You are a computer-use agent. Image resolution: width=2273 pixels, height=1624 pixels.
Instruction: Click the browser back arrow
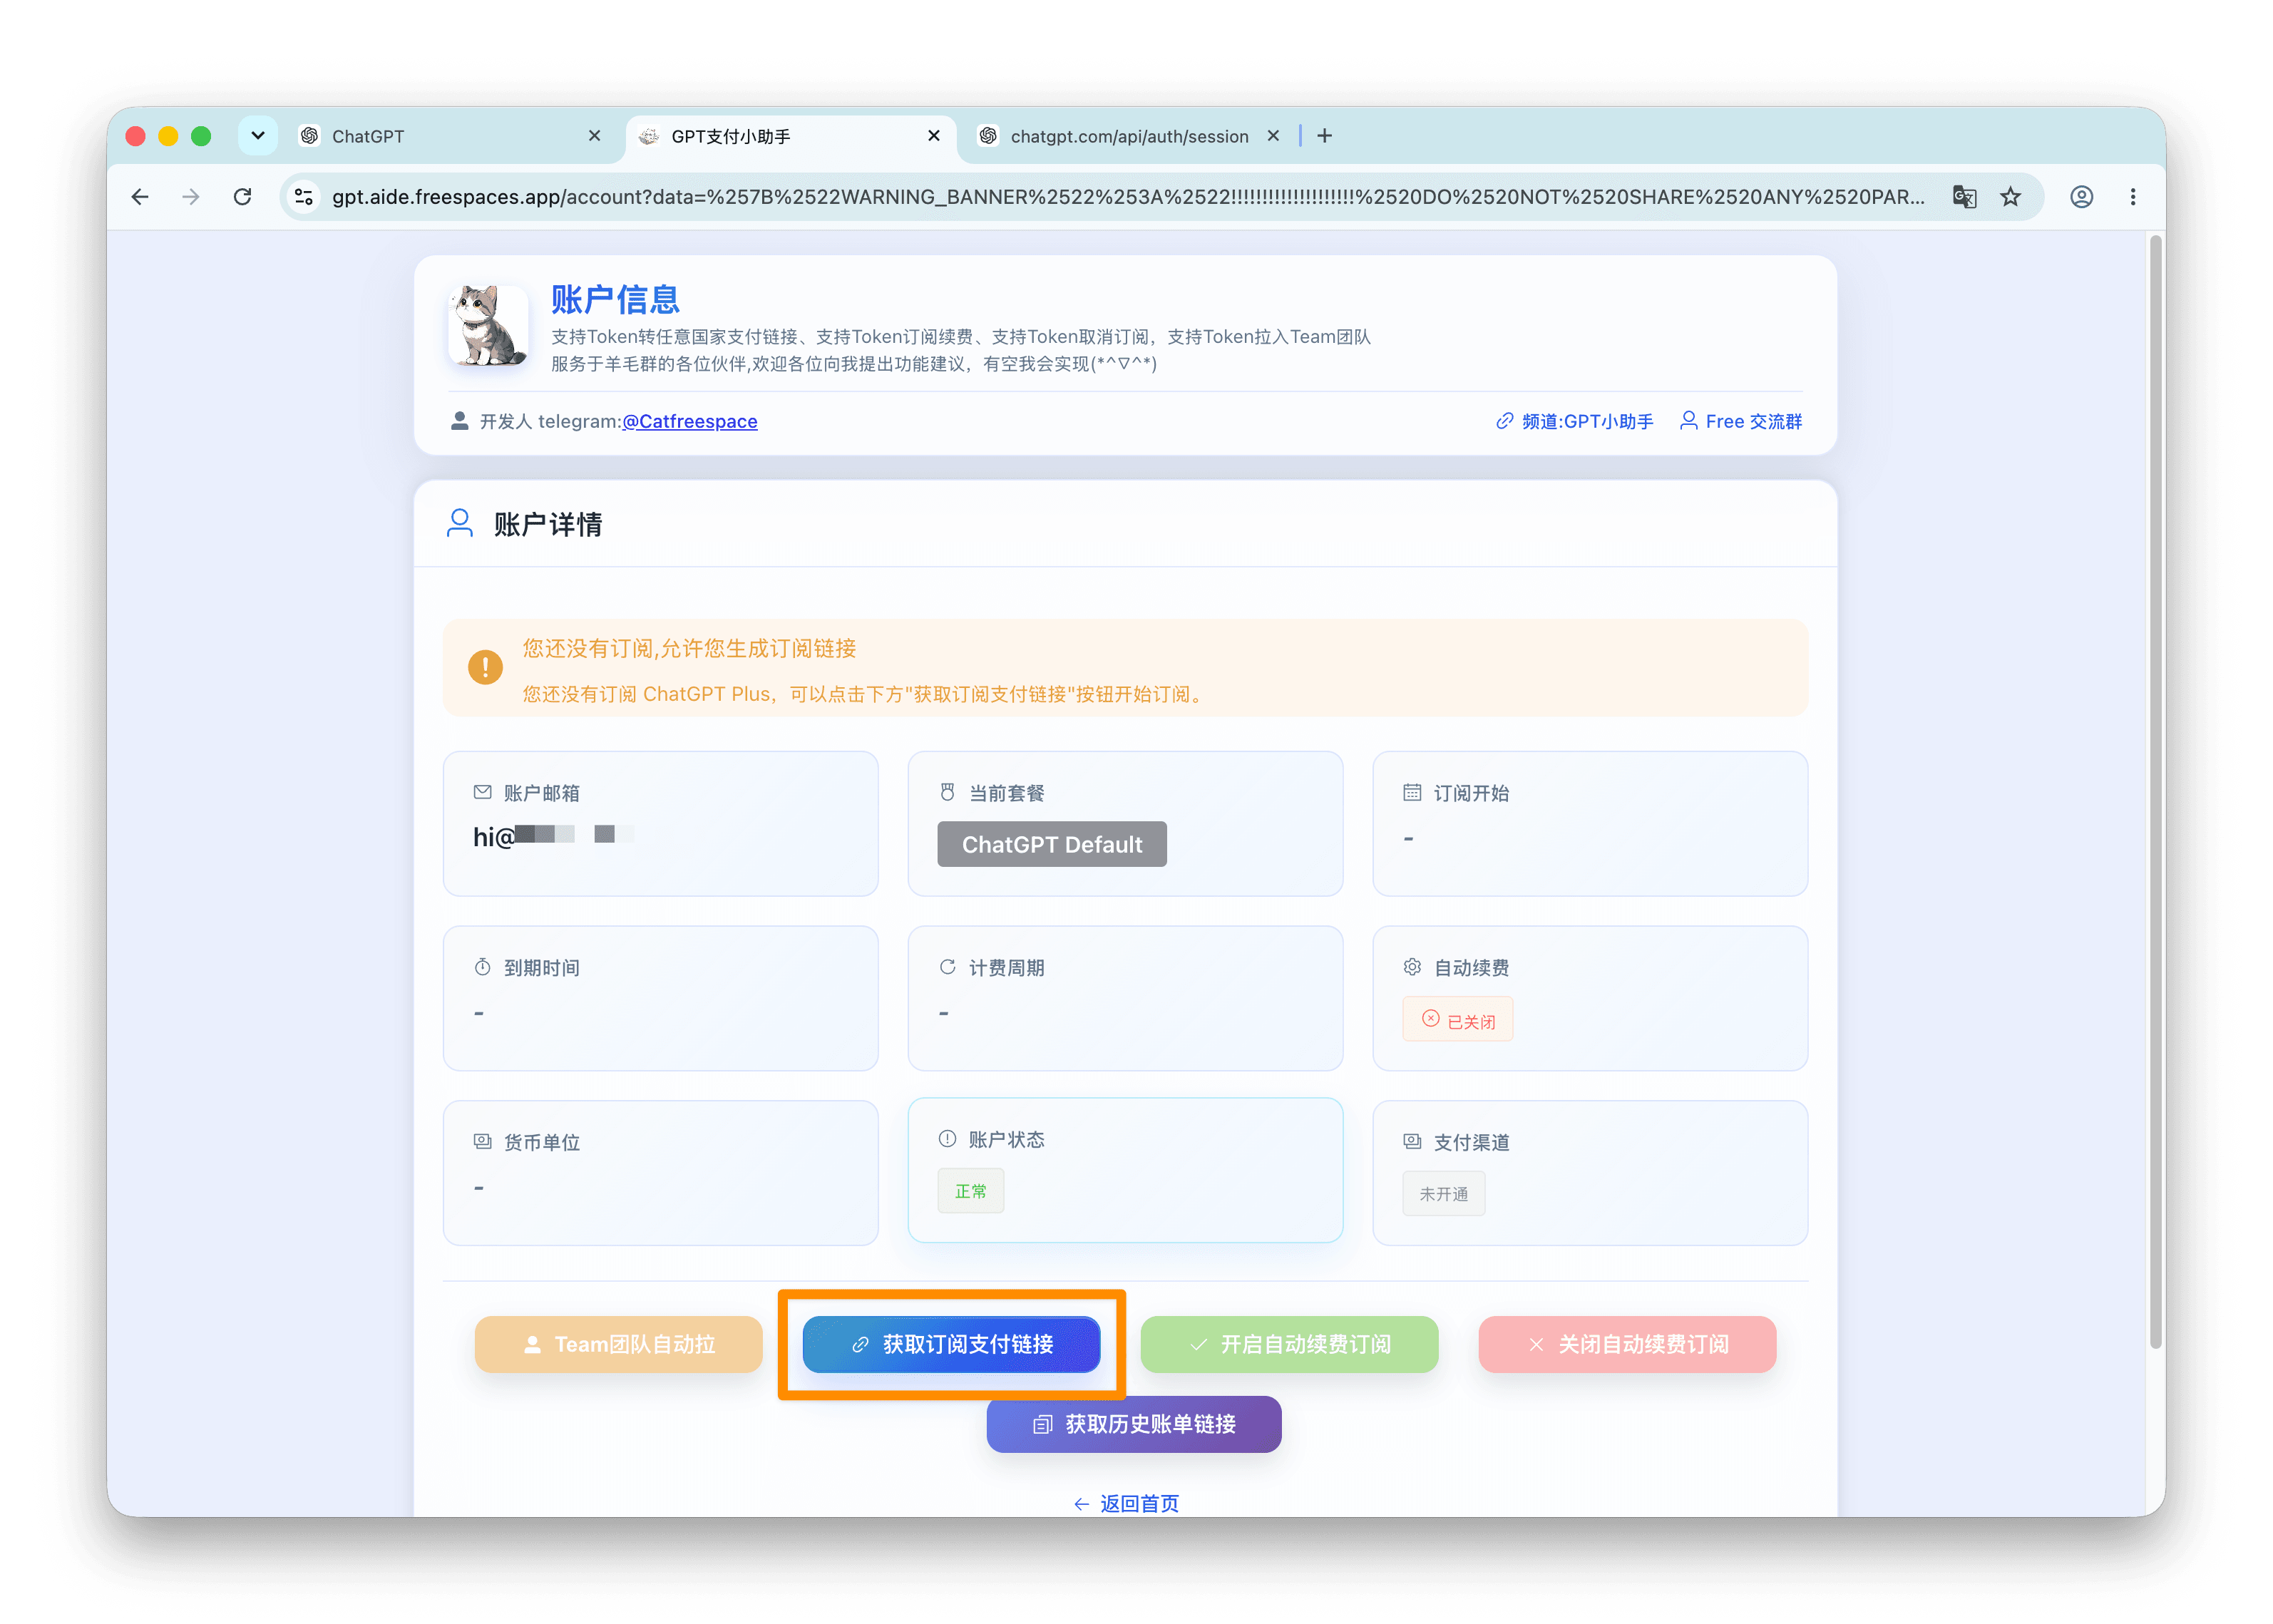139,197
